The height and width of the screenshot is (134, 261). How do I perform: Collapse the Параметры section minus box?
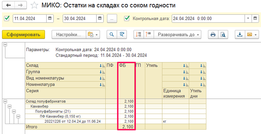coord(5,45)
